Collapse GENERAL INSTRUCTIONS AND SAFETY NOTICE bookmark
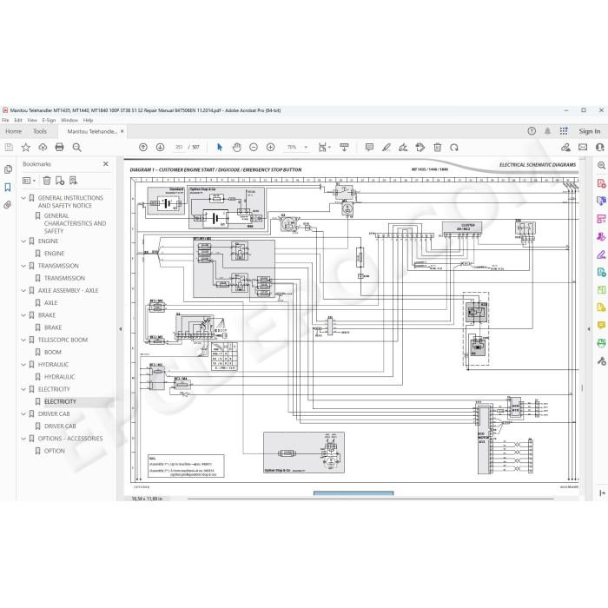Image resolution: width=608 pixels, height=608 pixels. point(23,198)
